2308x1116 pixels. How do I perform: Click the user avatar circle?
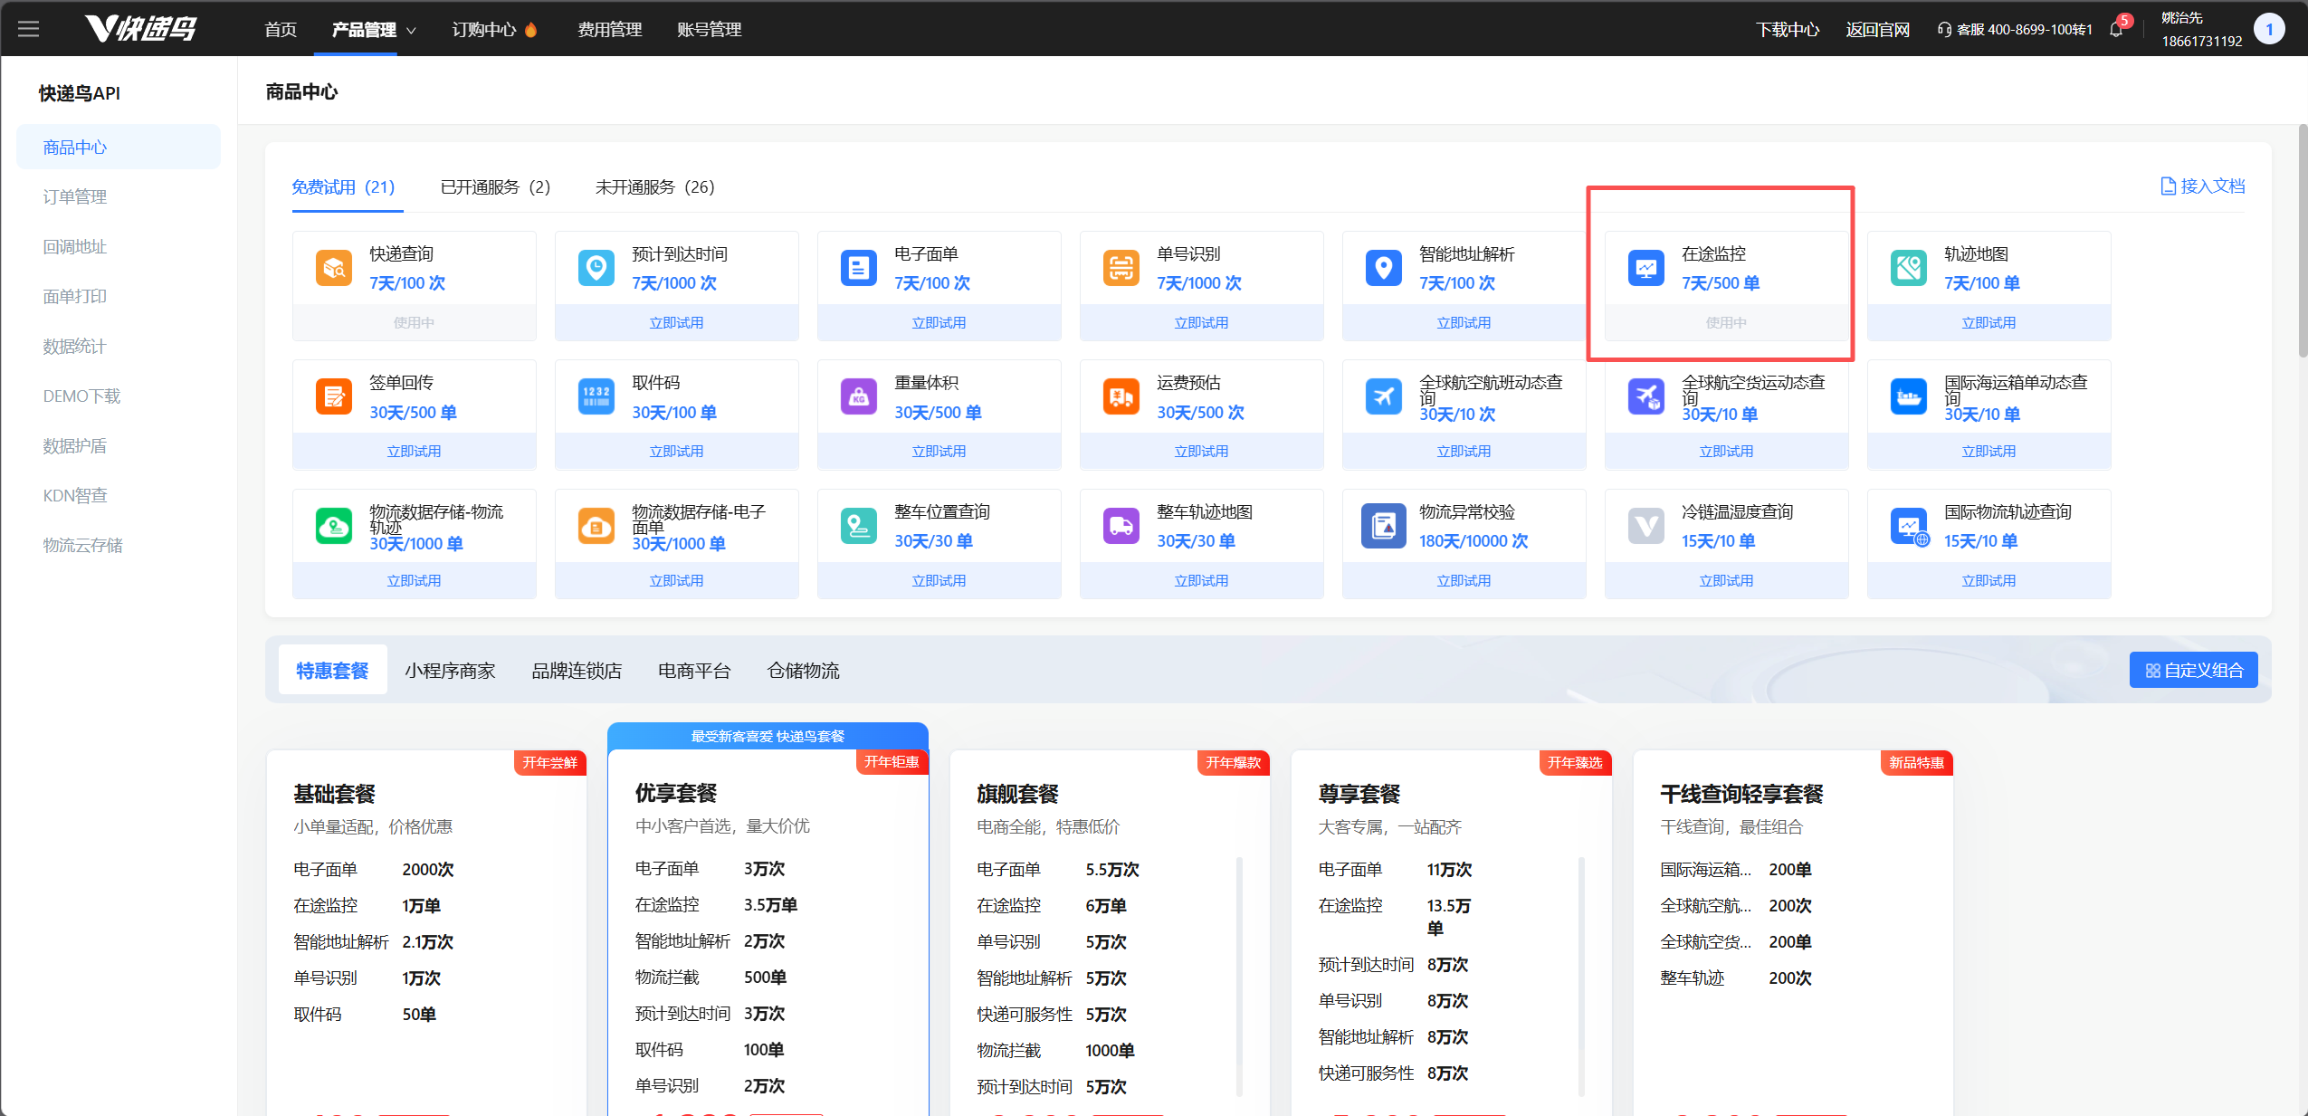[x=2268, y=29]
